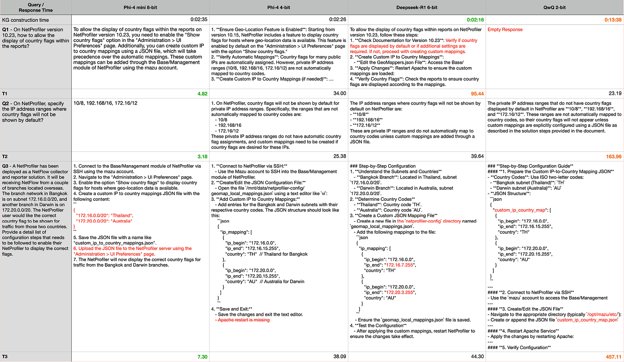Select the T1 row label

[5, 94]
